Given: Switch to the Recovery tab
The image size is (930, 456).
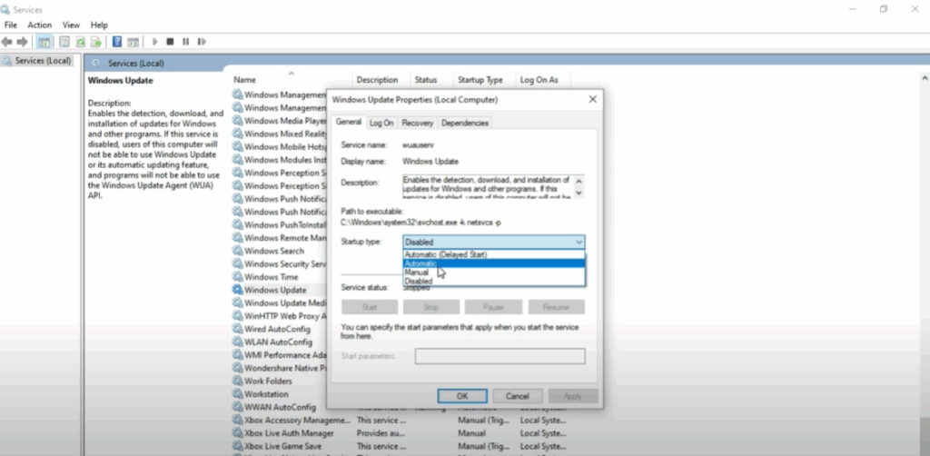Looking at the screenshot, I should pyautogui.click(x=417, y=123).
